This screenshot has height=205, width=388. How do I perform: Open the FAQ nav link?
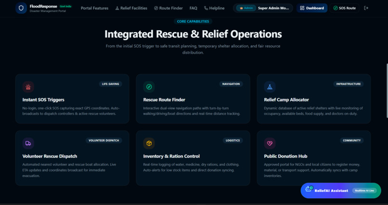(x=193, y=8)
